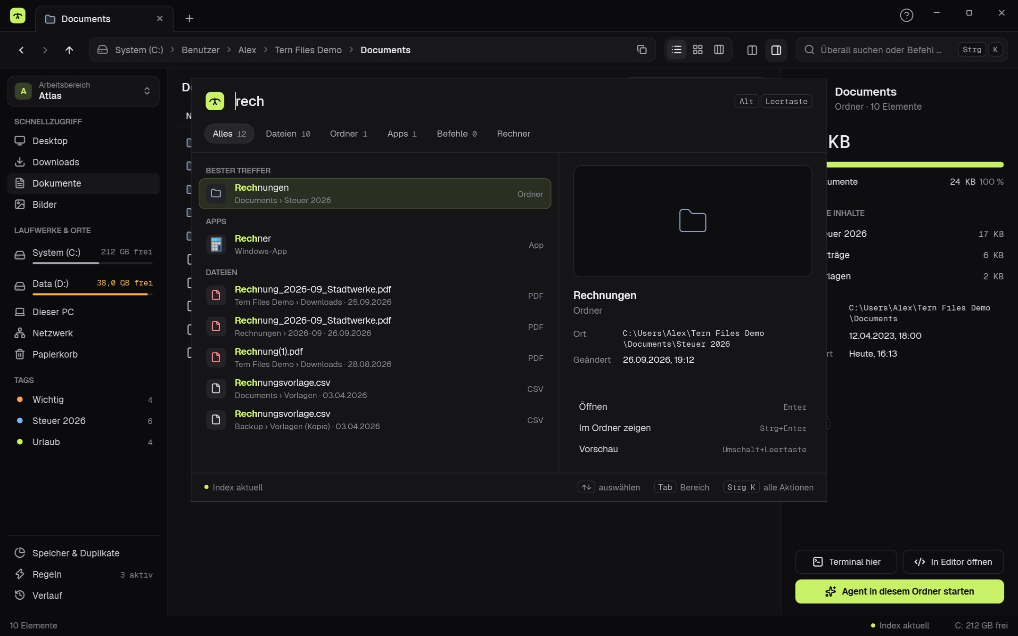Viewport: 1018px width, 636px height.
Task: Switch to the Rechner tab
Action: [x=513, y=134]
